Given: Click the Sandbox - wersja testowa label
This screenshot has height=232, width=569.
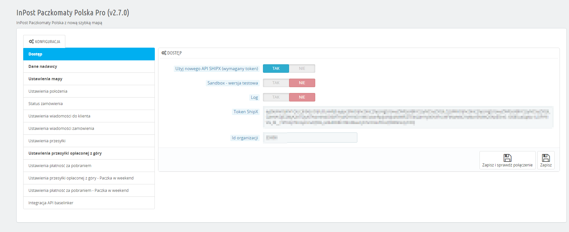Looking at the screenshot, I should [233, 83].
